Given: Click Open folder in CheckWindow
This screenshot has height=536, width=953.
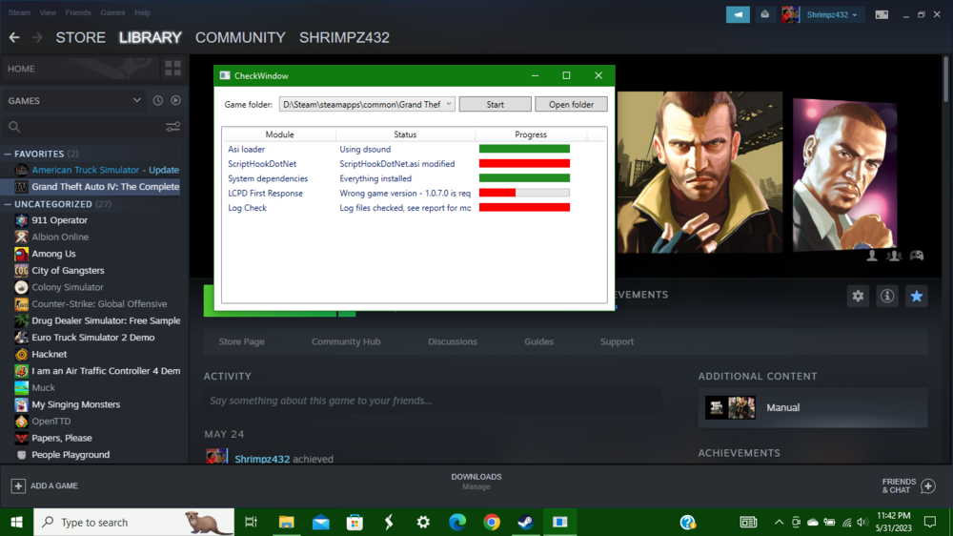Looking at the screenshot, I should 571,104.
